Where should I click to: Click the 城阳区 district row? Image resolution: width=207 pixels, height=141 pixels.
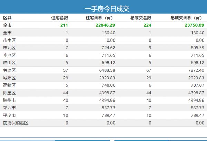[9, 78]
